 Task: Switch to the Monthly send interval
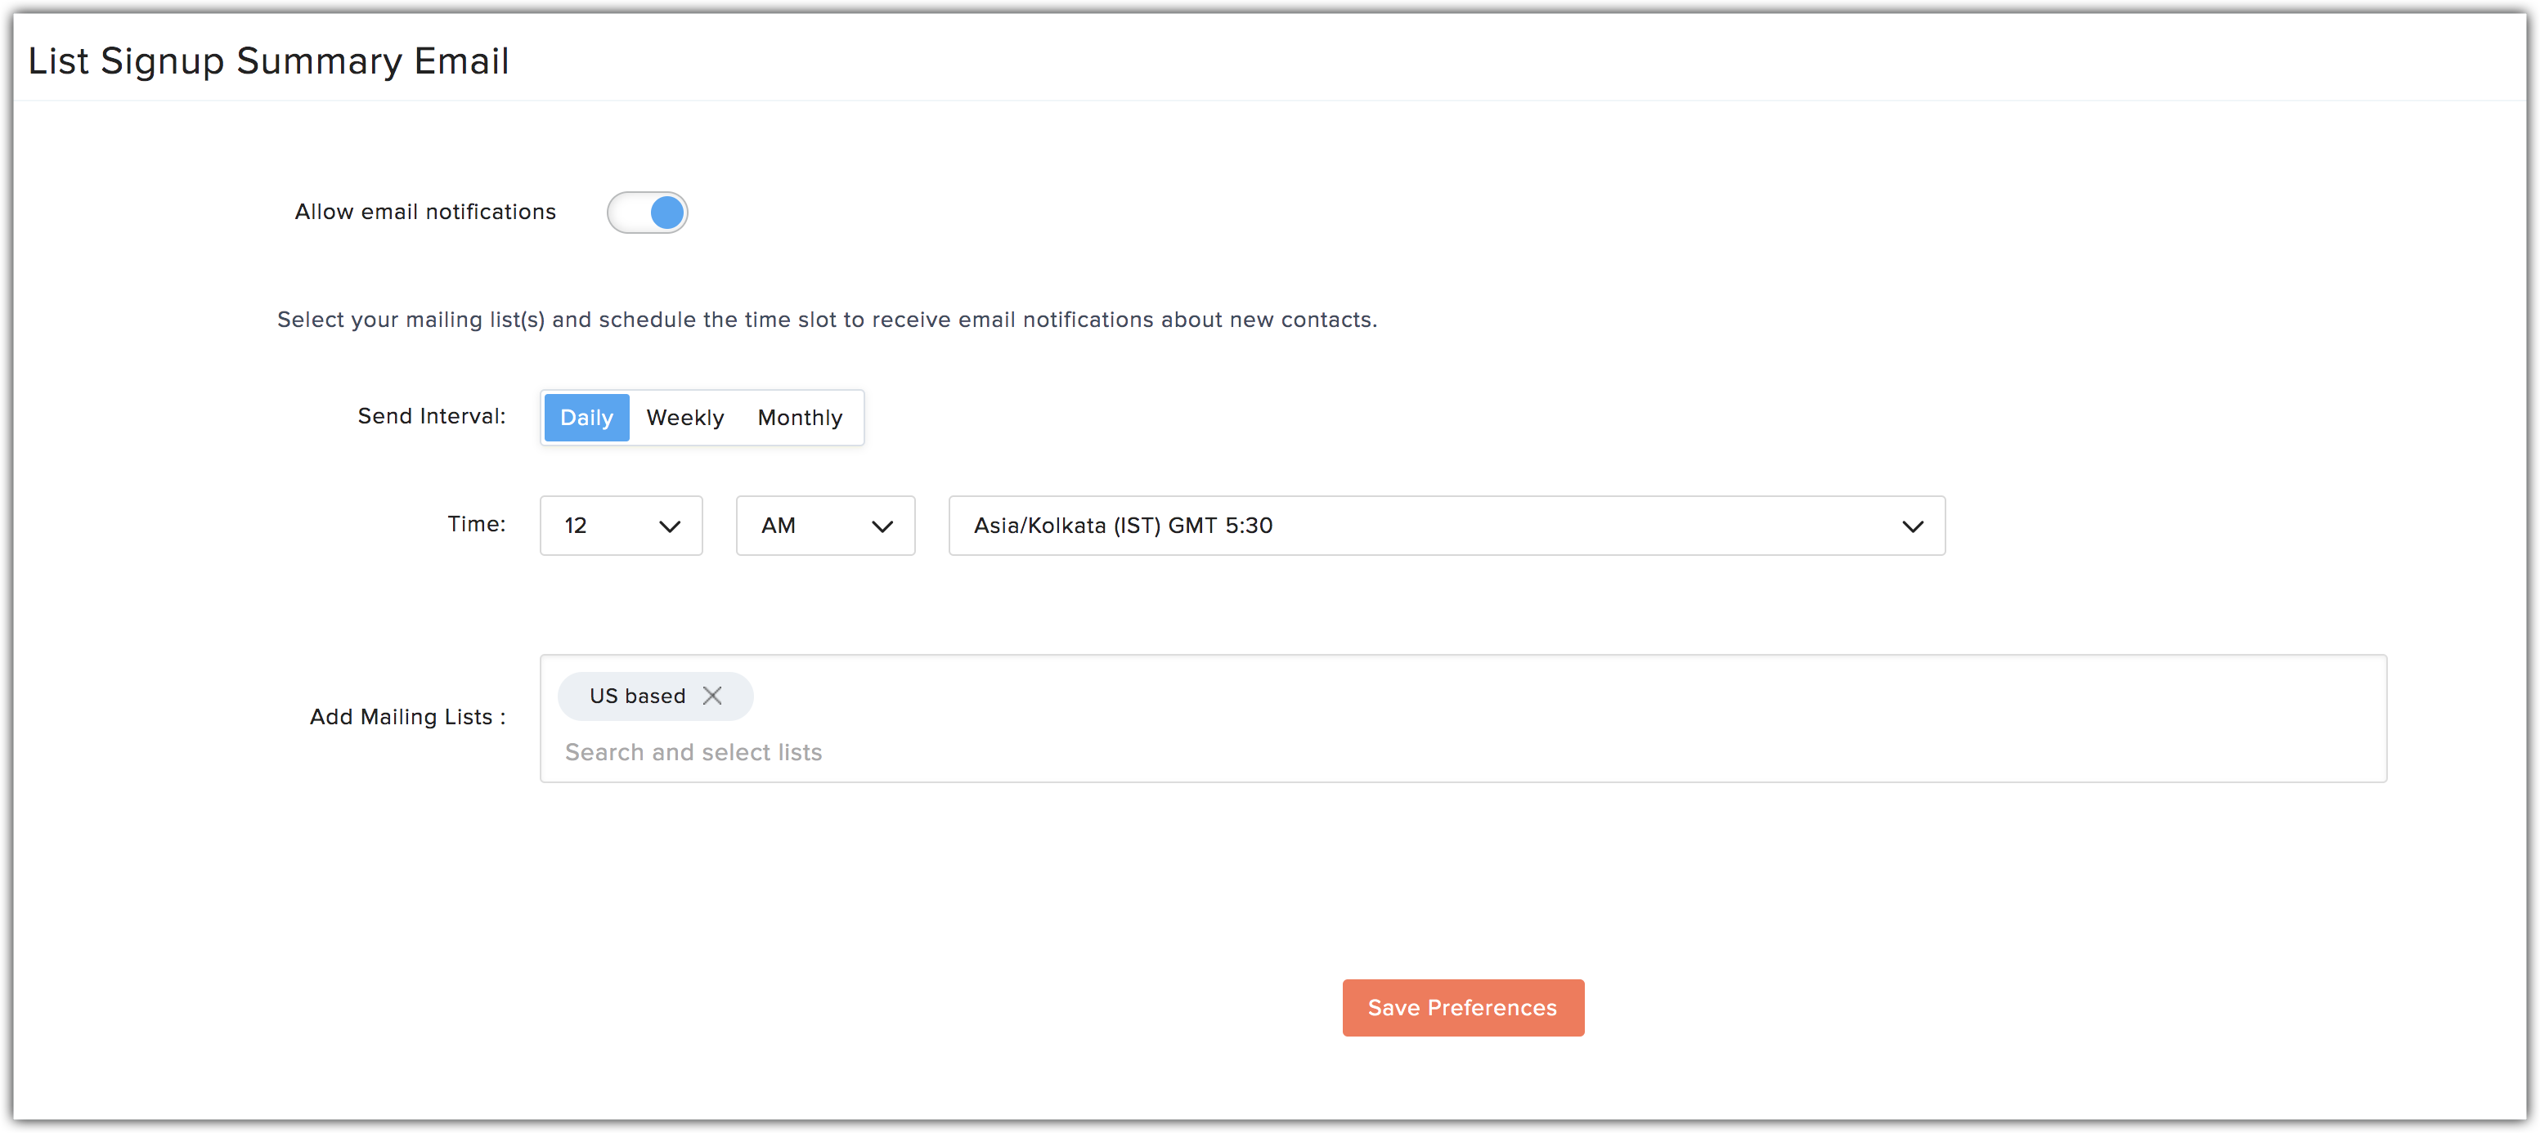(x=800, y=417)
